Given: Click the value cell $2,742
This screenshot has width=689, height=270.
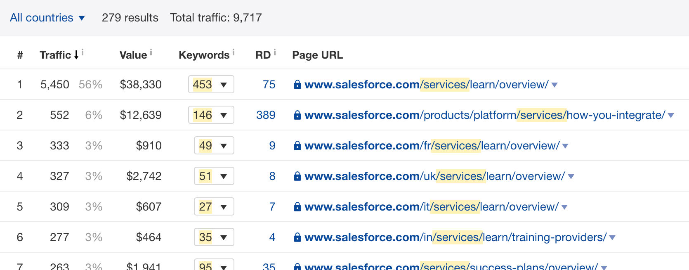Looking at the screenshot, I should [x=144, y=176].
